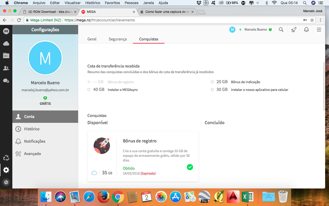Screen dimensions: 329x206
Task: Launch Firefox from the Dock
Action: pos(103,197)
